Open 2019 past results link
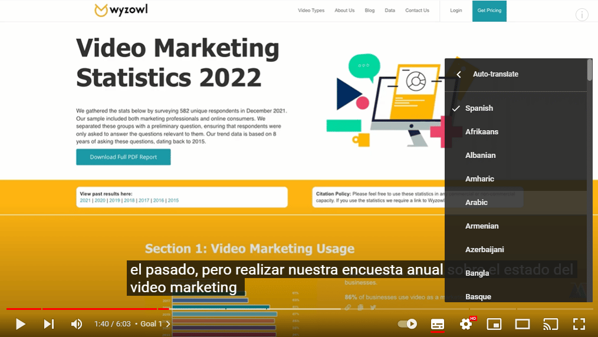This screenshot has height=337, width=598. coord(115,200)
